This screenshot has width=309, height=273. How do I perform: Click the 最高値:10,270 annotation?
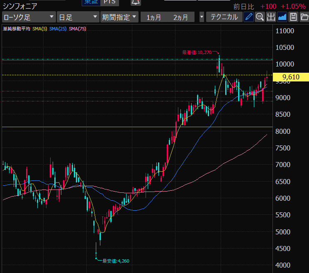click(197, 52)
